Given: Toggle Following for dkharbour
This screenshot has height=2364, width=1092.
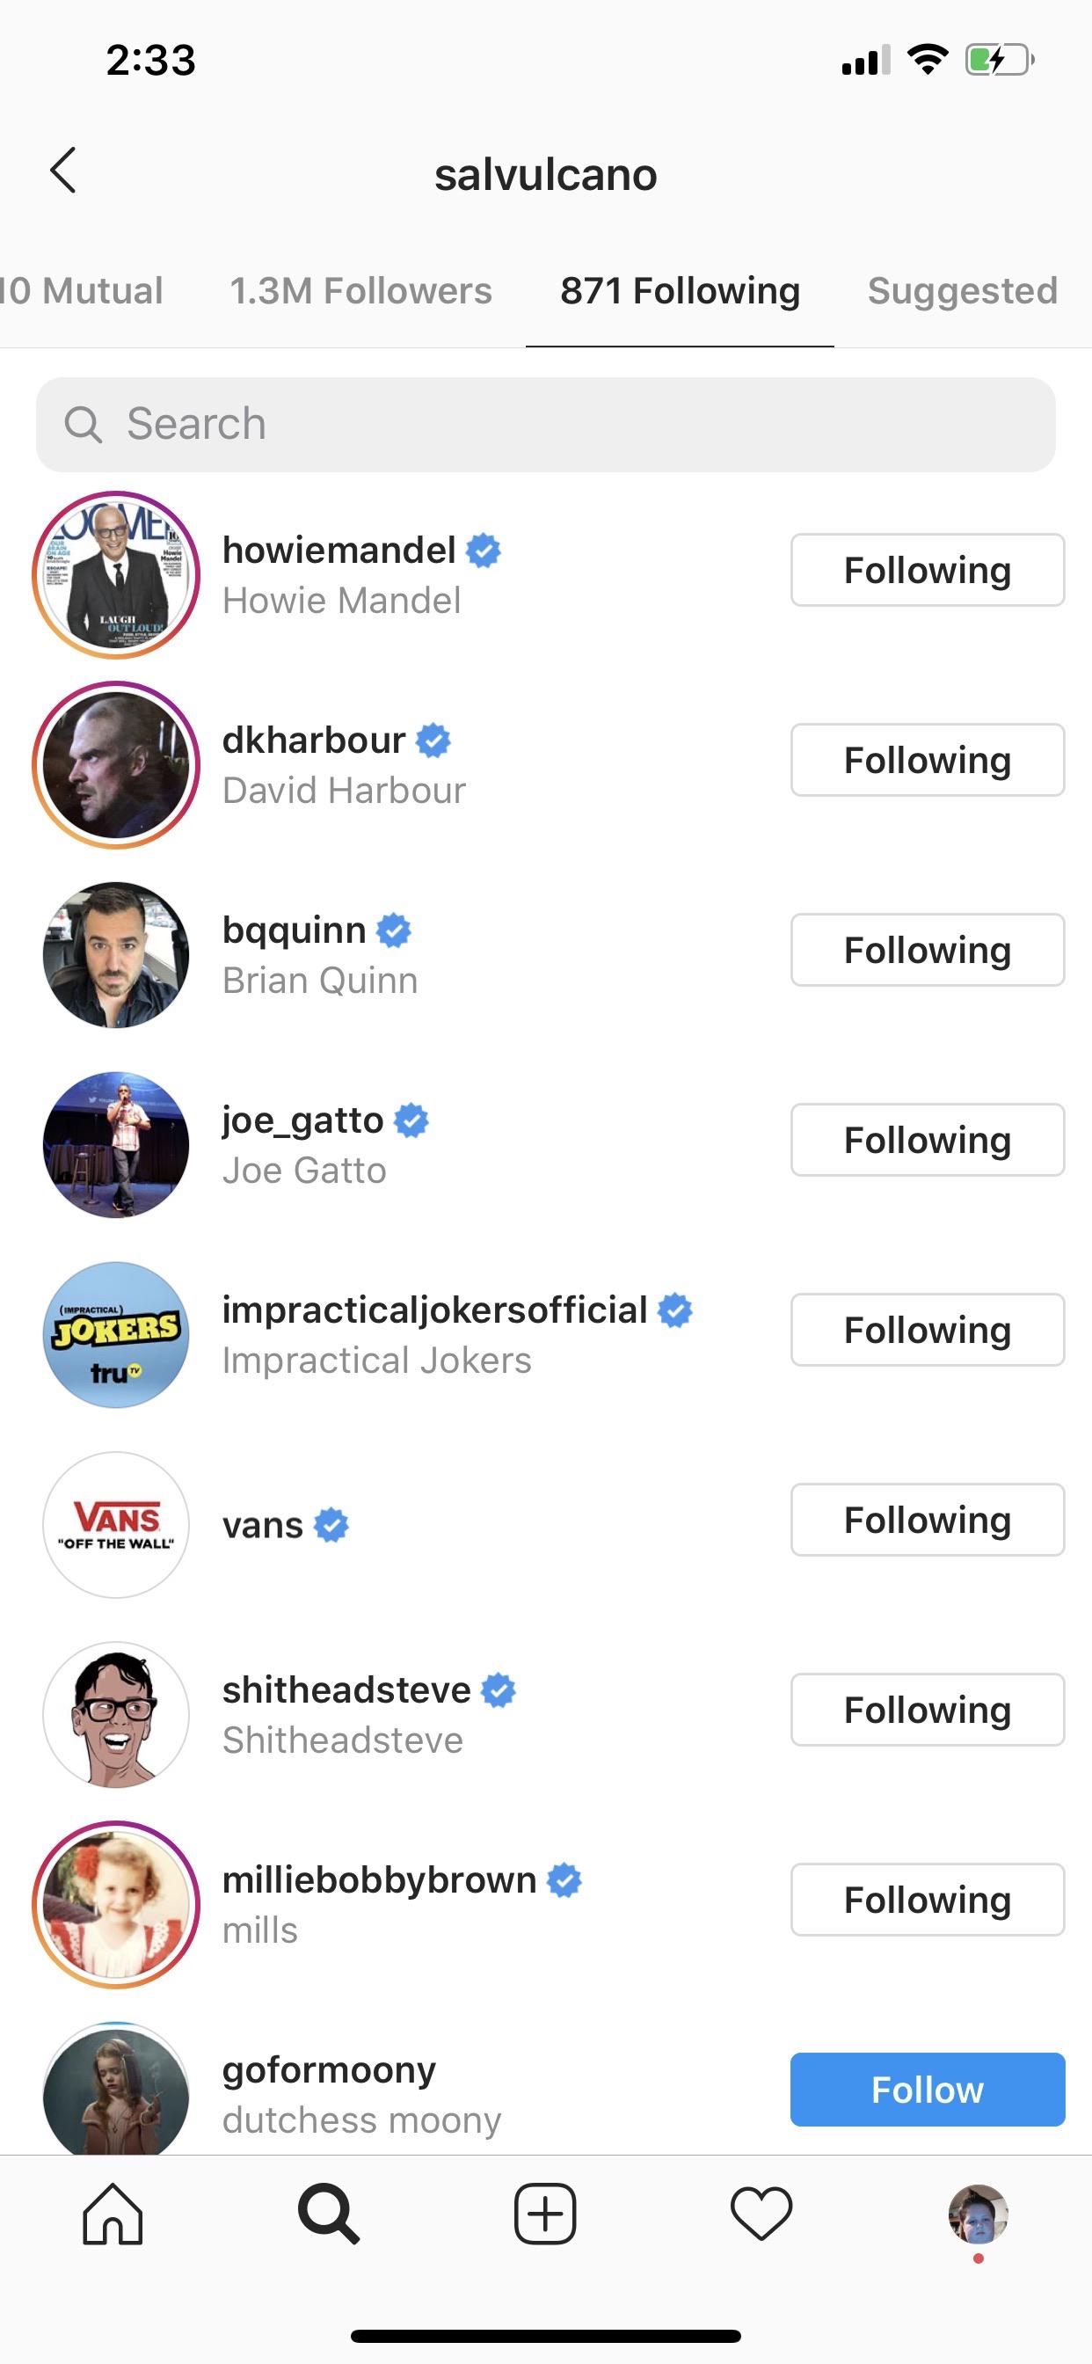Looking at the screenshot, I should [927, 760].
